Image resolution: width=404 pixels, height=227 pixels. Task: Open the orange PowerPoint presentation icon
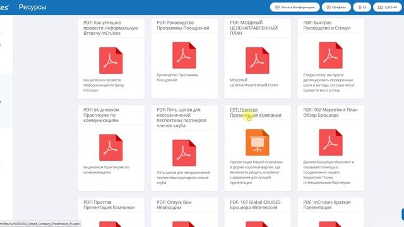click(258, 143)
